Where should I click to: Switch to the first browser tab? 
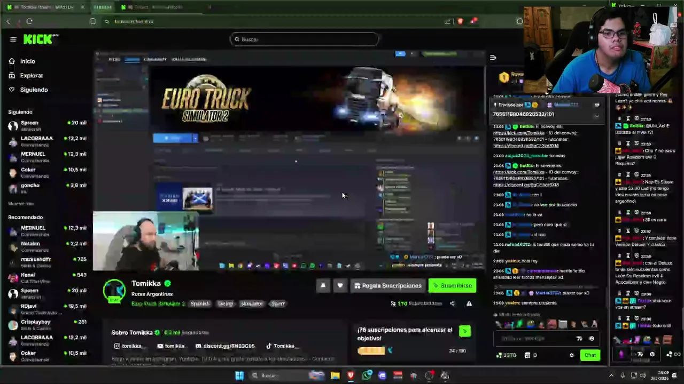click(x=45, y=7)
